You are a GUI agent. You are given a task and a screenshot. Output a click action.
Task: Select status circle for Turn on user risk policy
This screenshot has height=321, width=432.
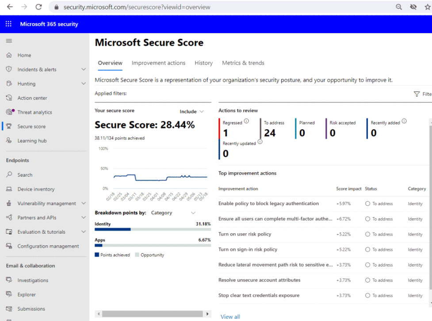coord(367,234)
